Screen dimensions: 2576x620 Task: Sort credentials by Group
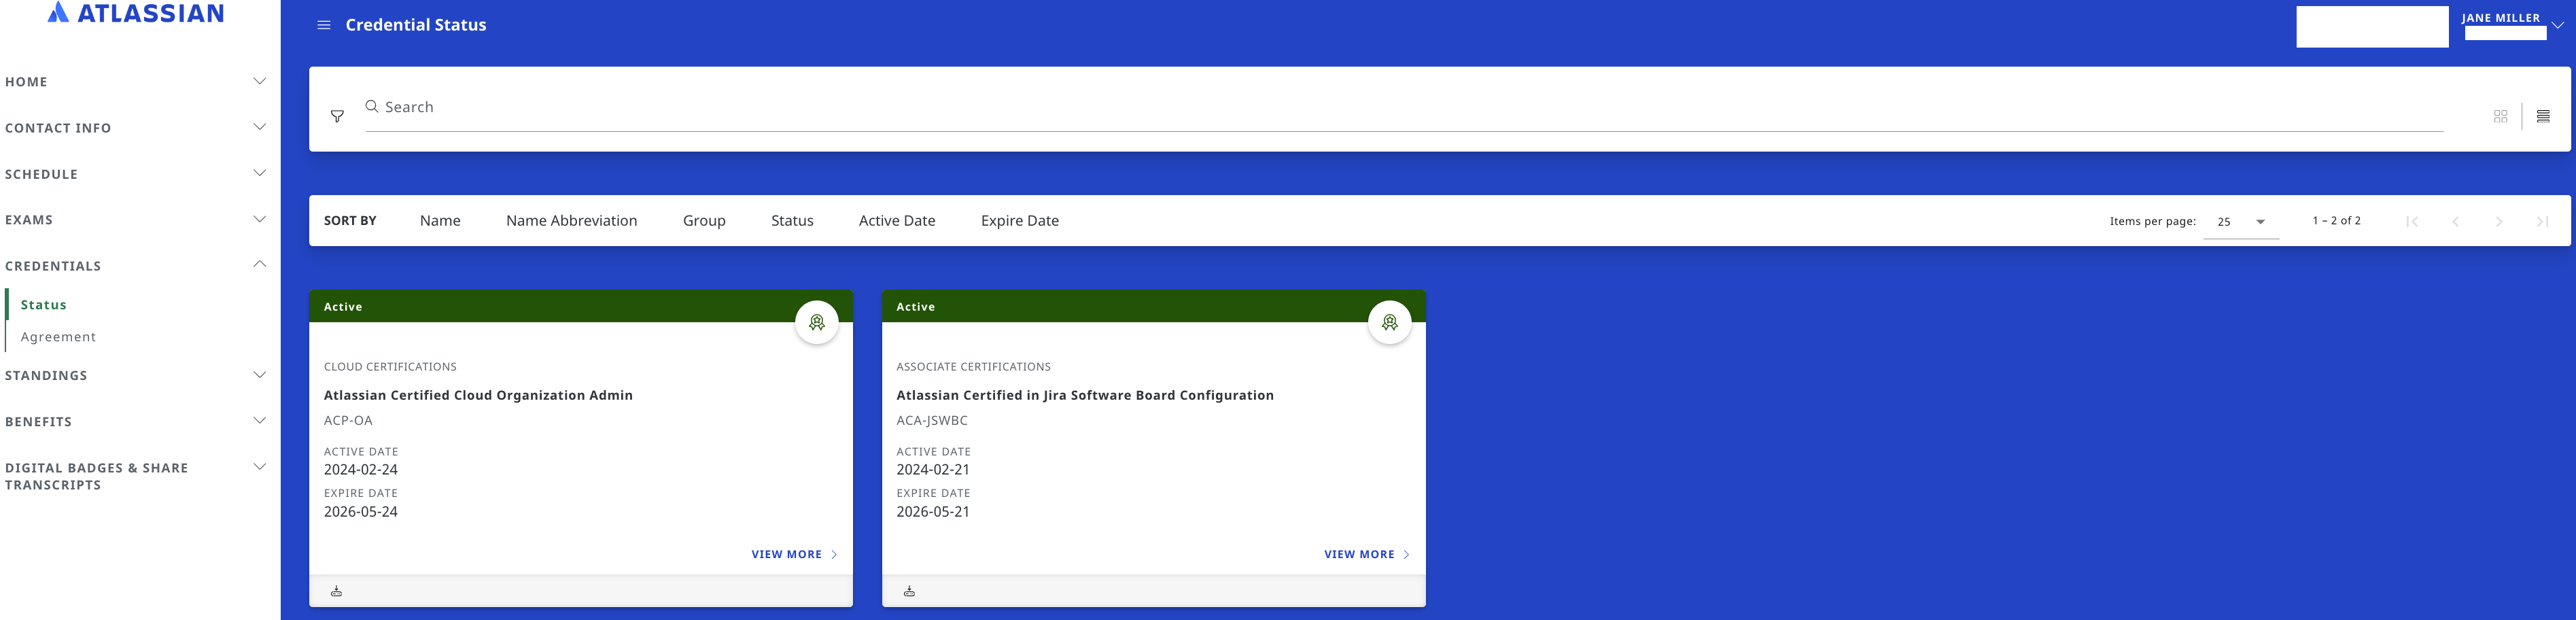tap(704, 221)
